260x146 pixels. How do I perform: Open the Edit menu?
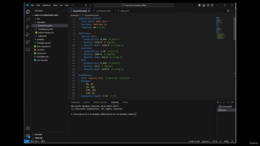[38, 5]
